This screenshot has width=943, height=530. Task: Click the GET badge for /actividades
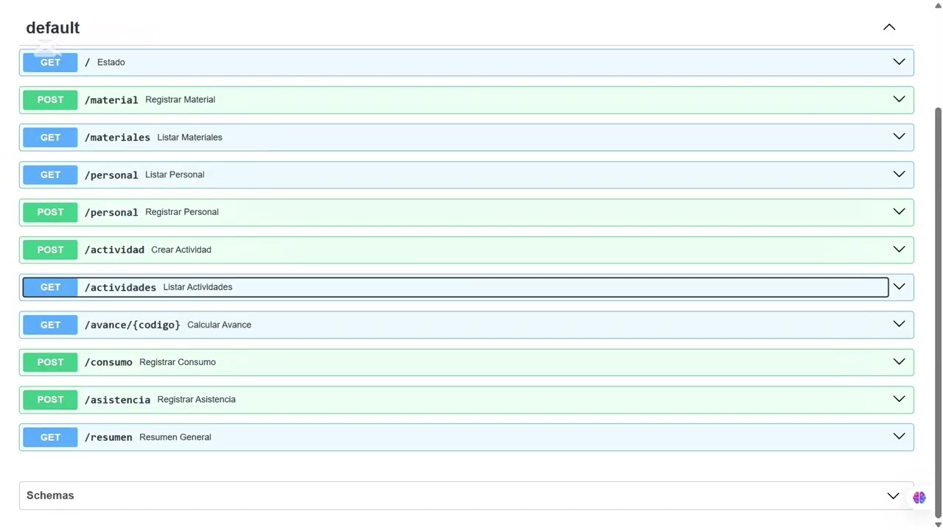click(x=50, y=287)
